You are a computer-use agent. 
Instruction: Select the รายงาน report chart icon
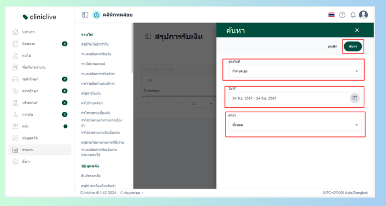[x=15, y=150]
